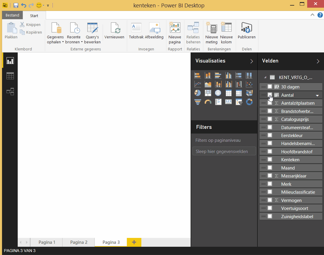Open the Aantal field dropdown arrow
324x255 pixels.
[x=317, y=96]
